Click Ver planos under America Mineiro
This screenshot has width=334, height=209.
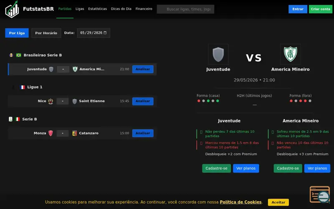click(317, 168)
